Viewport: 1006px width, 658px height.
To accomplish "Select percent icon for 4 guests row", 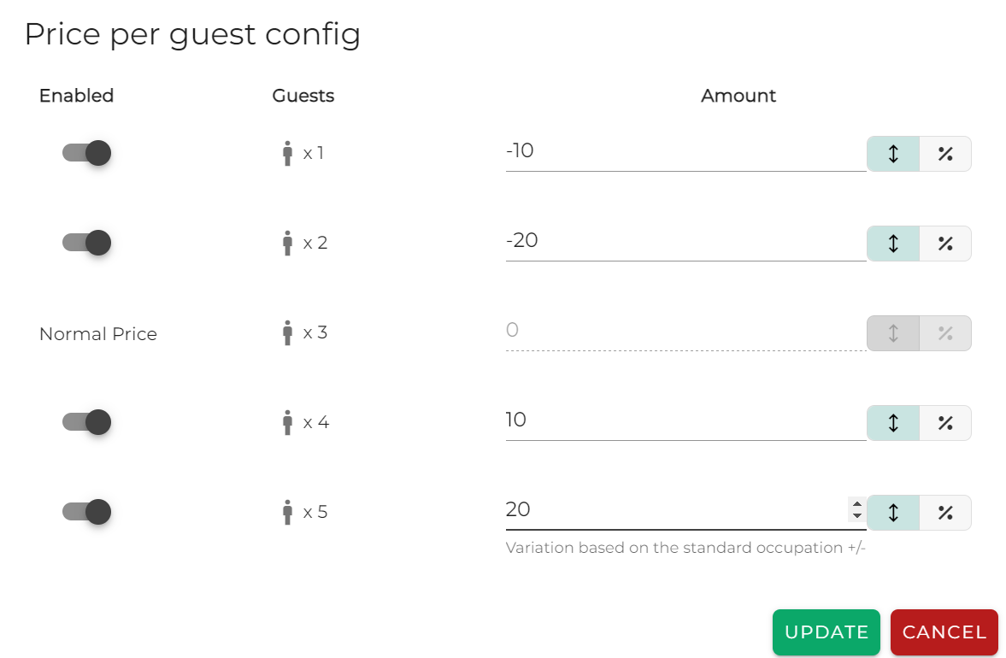I will (x=945, y=423).
